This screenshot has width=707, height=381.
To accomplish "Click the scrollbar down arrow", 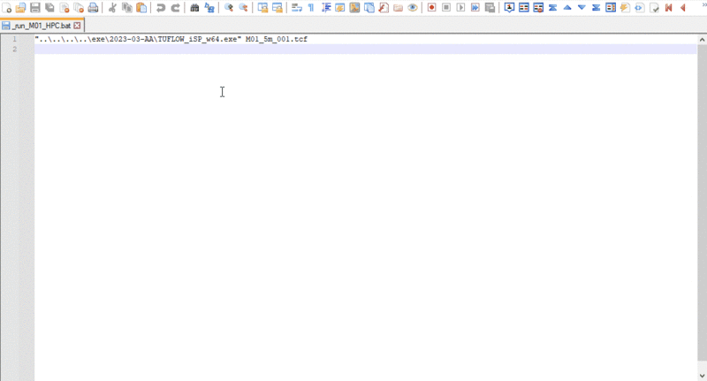I will 702,376.
